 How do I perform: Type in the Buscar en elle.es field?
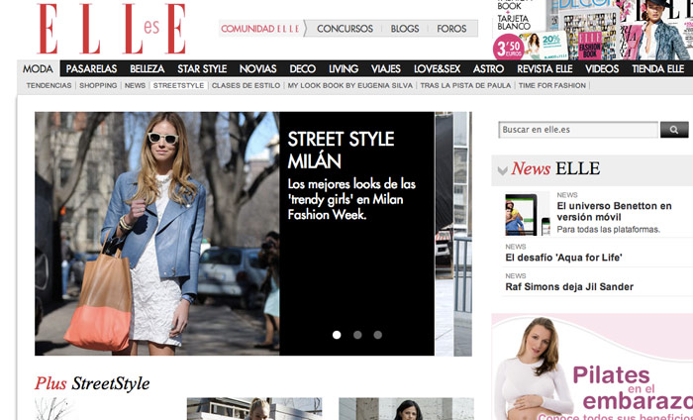pos(578,130)
